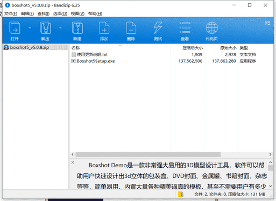The image size is (276, 201).
Task: Click the Add (添加) files icon
Action: click(104, 28)
